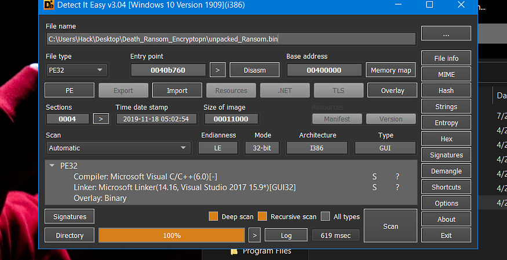This screenshot has height=260, width=507.
Task: Click the Architecture I386 field
Action: (317, 148)
